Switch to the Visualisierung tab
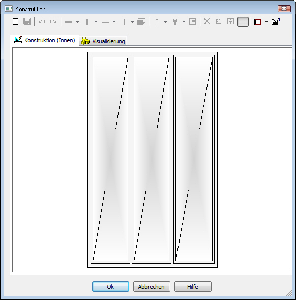 tap(103, 41)
